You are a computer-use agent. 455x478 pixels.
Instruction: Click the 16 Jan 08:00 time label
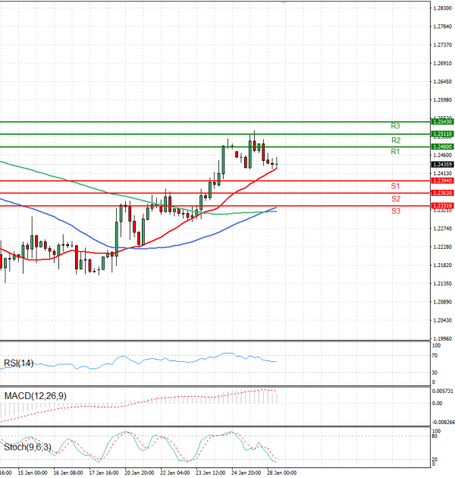click(x=68, y=473)
